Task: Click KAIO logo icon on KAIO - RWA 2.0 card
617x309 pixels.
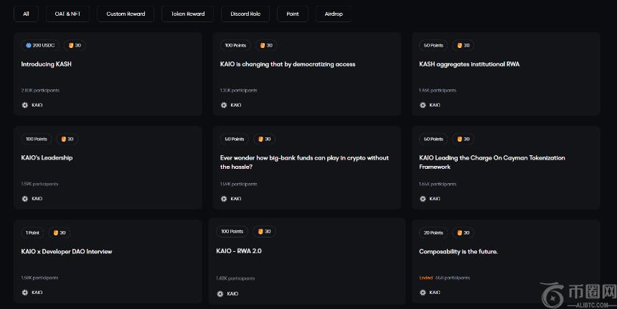Action: (x=220, y=294)
